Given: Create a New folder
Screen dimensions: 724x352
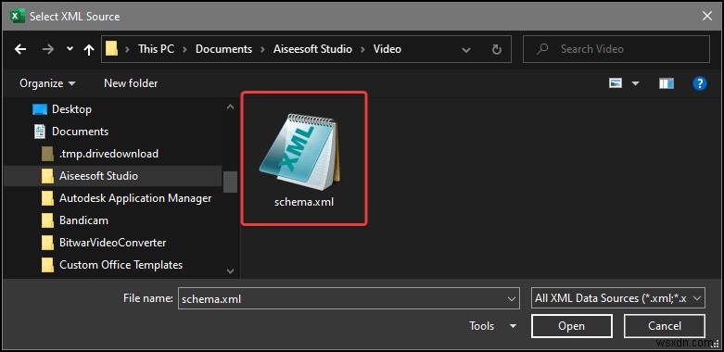Looking at the screenshot, I should (x=131, y=83).
